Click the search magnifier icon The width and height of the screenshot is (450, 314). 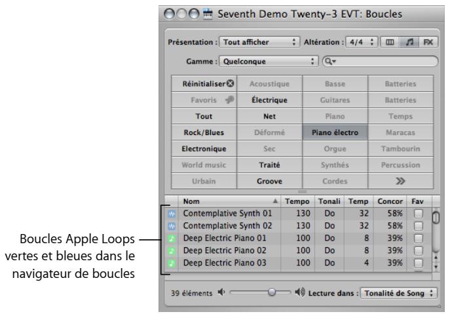tap(330, 62)
